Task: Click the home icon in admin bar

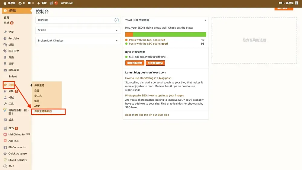Action: point(5,3)
